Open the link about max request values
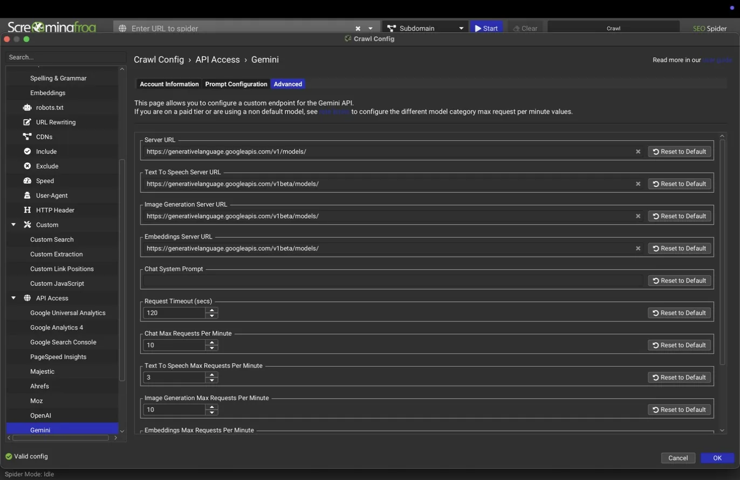The height and width of the screenshot is (480, 740). click(x=334, y=112)
